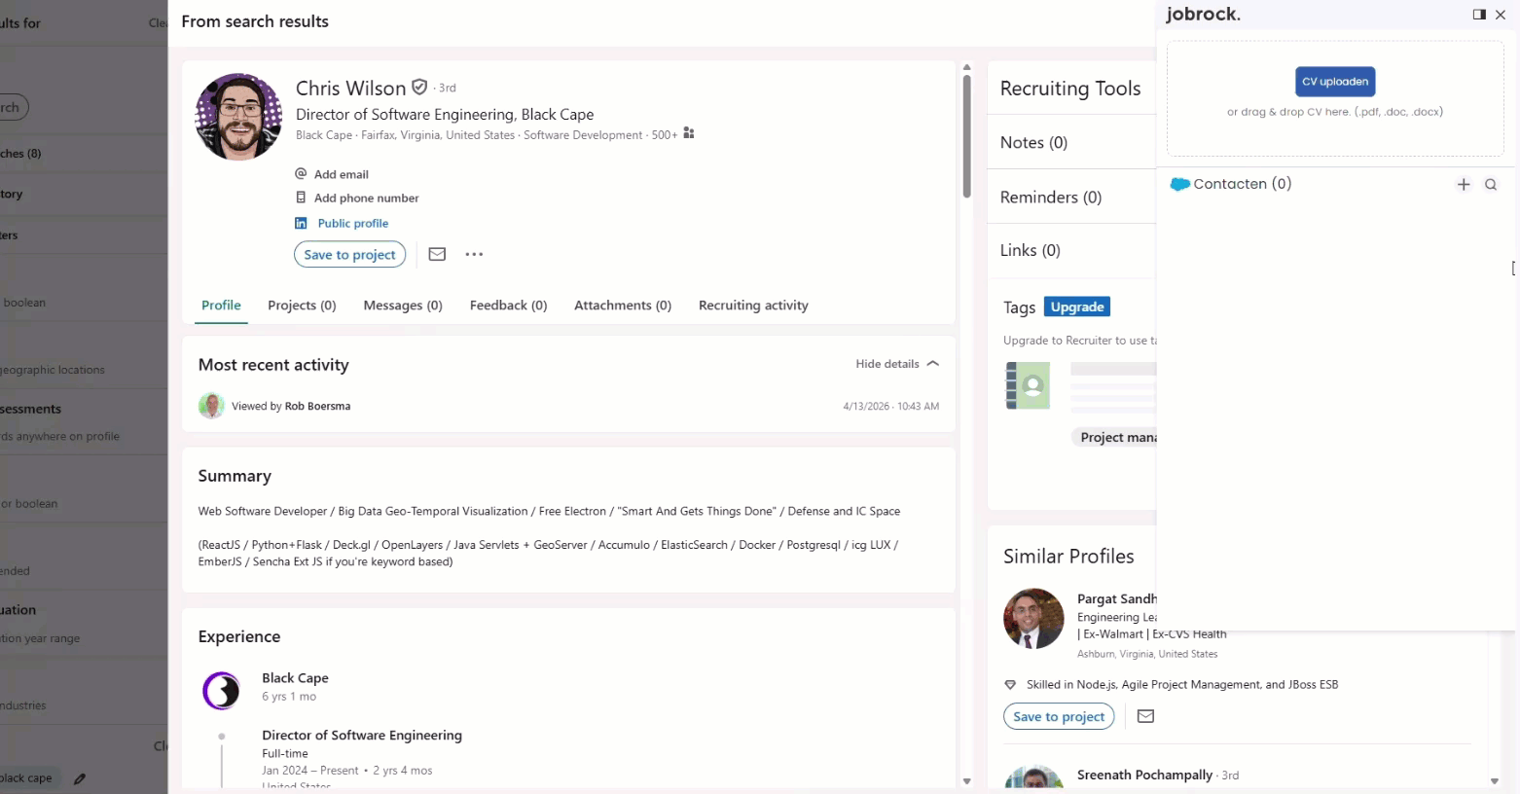The image size is (1520, 794).
Task: Click the LinkedIn icon beside Public profile
Action: pyautogui.click(x=301, y=223)
